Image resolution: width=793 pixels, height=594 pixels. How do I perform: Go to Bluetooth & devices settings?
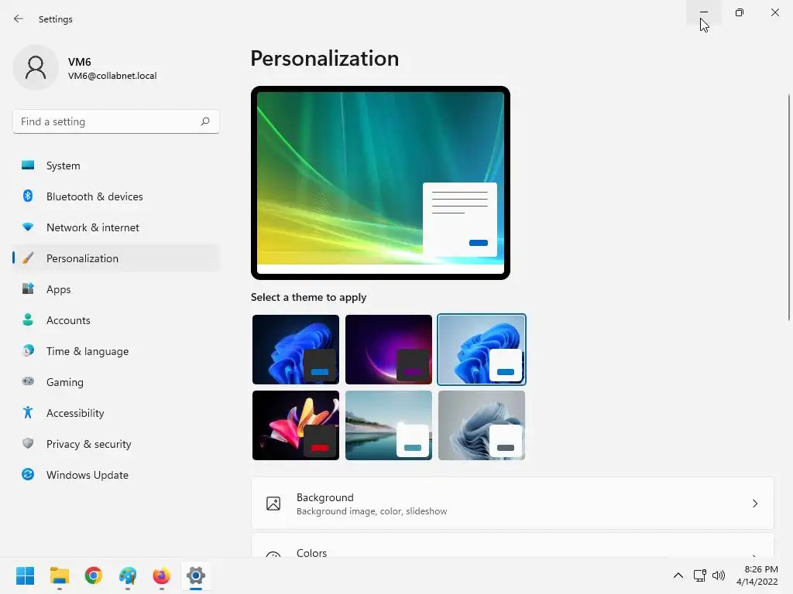(116, 196)
